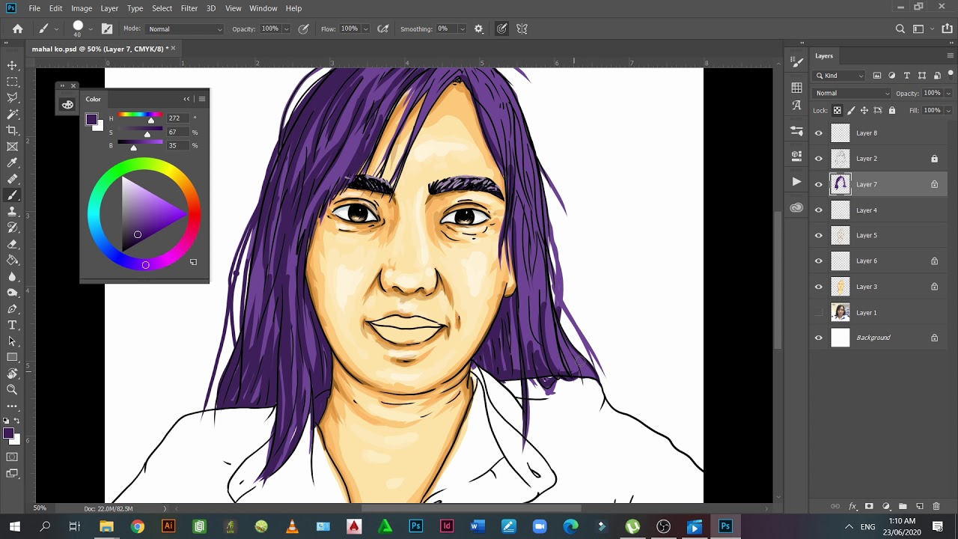Create new fill or adjustment layer
This screenshot has width=958, height=539.
pos(886,507)
